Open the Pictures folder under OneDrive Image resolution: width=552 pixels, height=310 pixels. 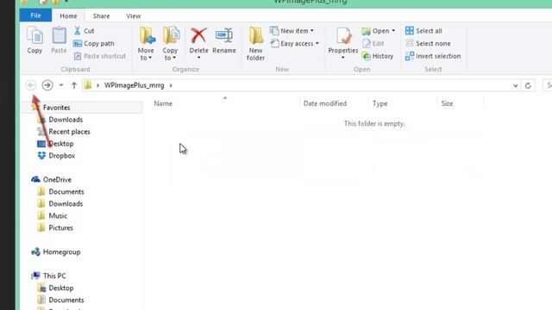click(60, 227)
